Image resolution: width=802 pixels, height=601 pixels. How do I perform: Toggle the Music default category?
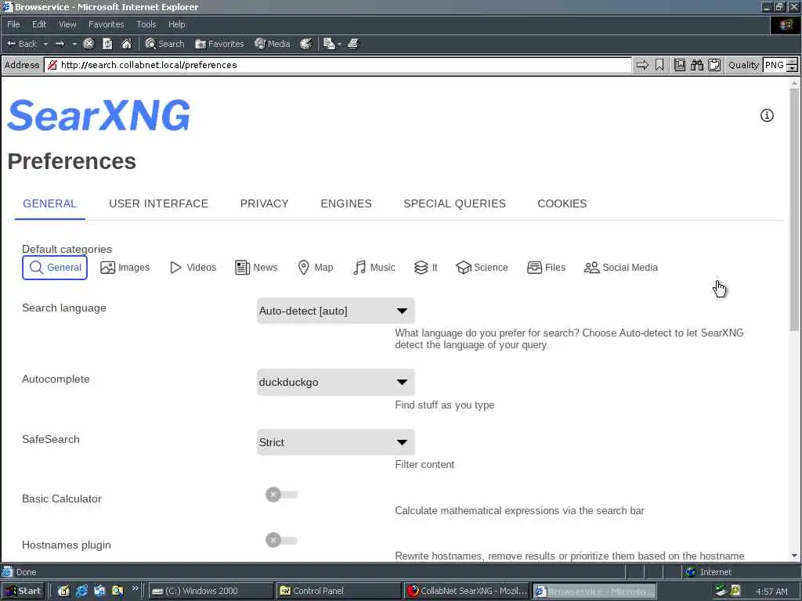click(374, 268)
